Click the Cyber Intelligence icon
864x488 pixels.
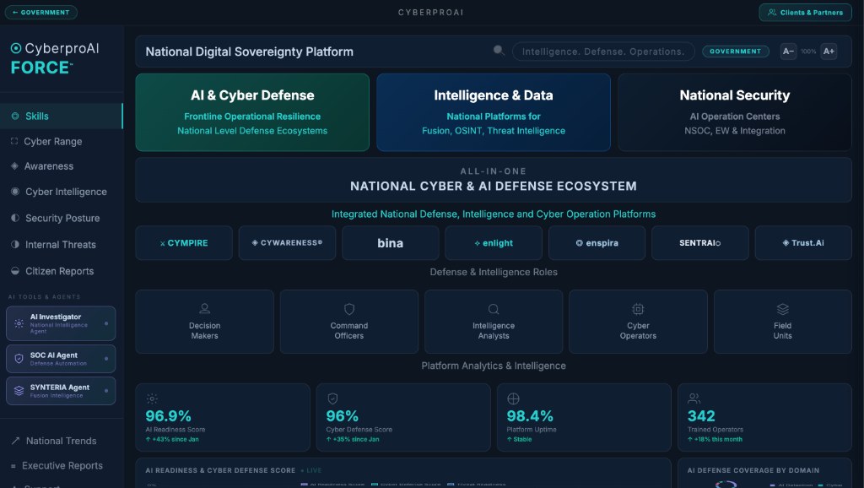15,192
